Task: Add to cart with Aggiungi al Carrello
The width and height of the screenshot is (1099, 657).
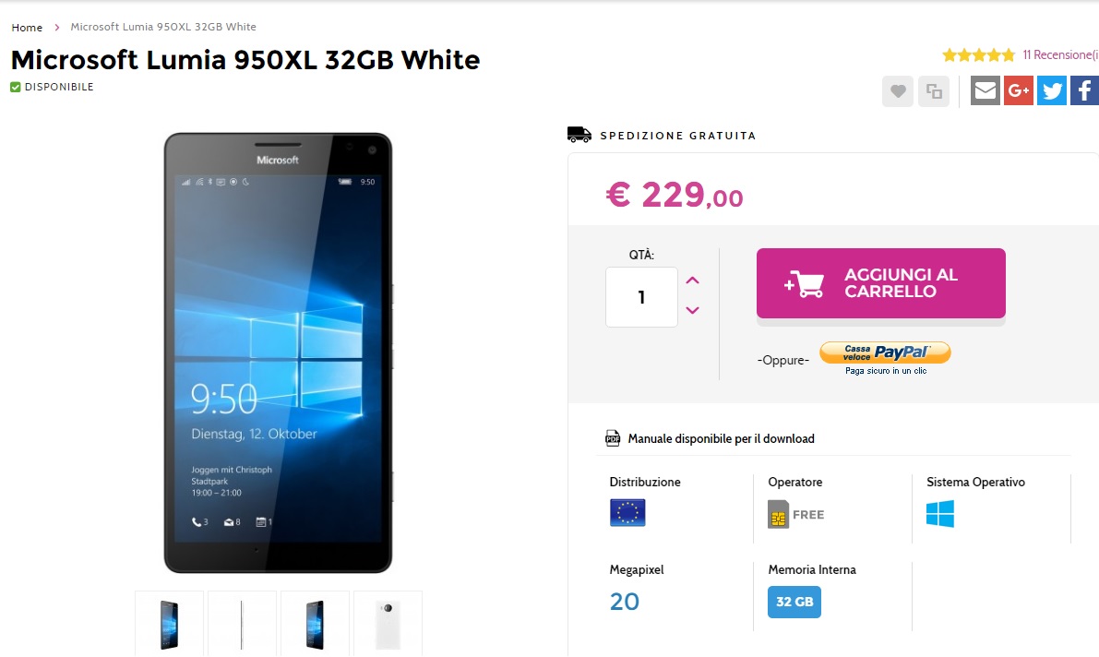Action: coord(881,283)
